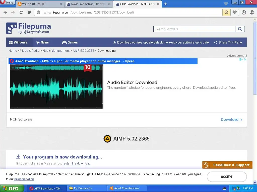Click the keyboard icon in the system tray
Viewport: 257px width, 192px height.
tap(224, 188)
